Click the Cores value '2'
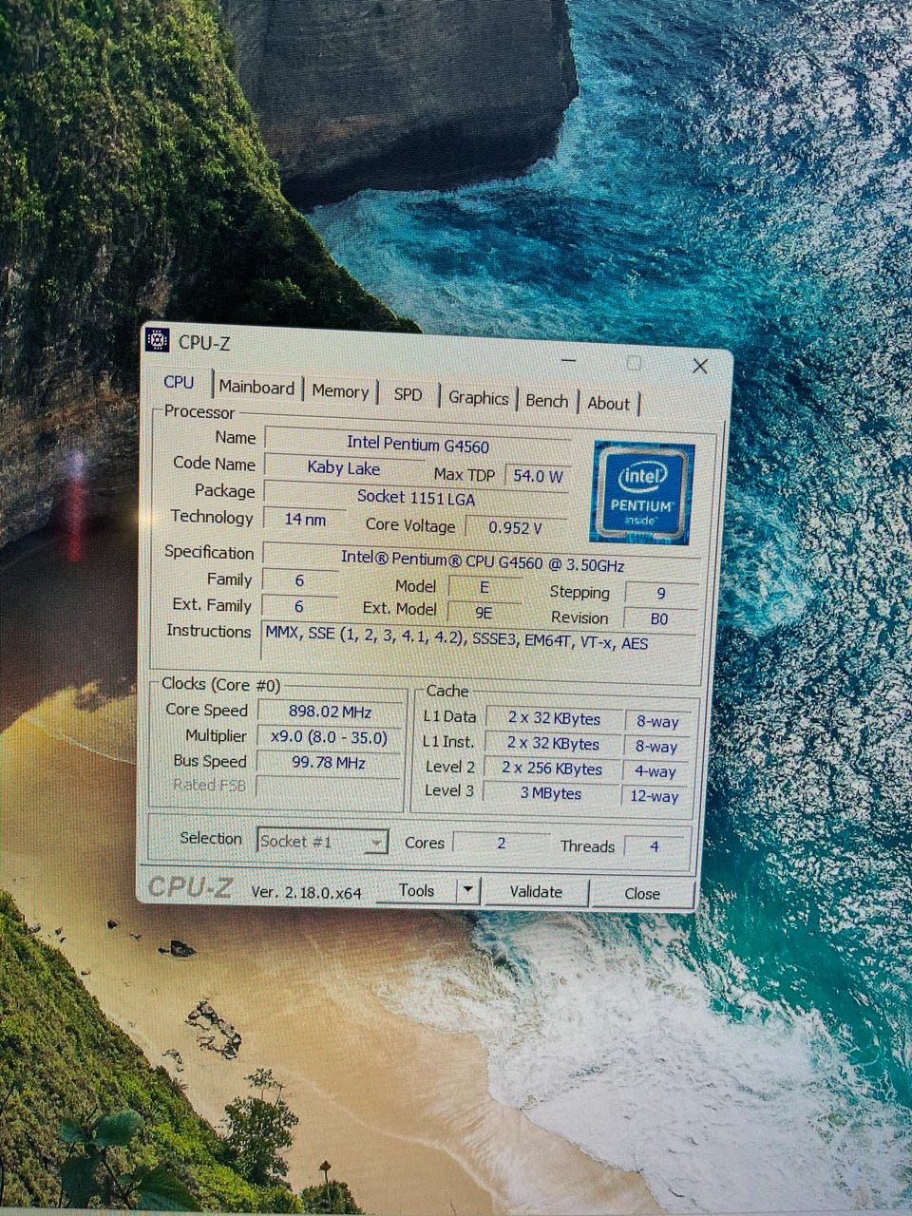This screenshot has height=1216, width=912. click(x=502, y=843)
